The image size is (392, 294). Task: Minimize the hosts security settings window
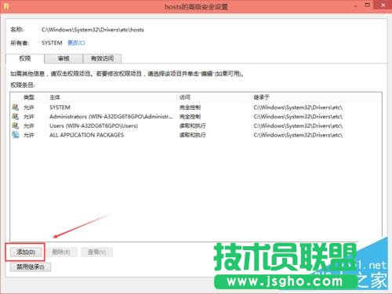point(356,5)
